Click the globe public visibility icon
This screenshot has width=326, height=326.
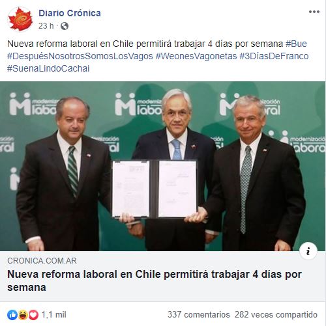pos(65,26)
